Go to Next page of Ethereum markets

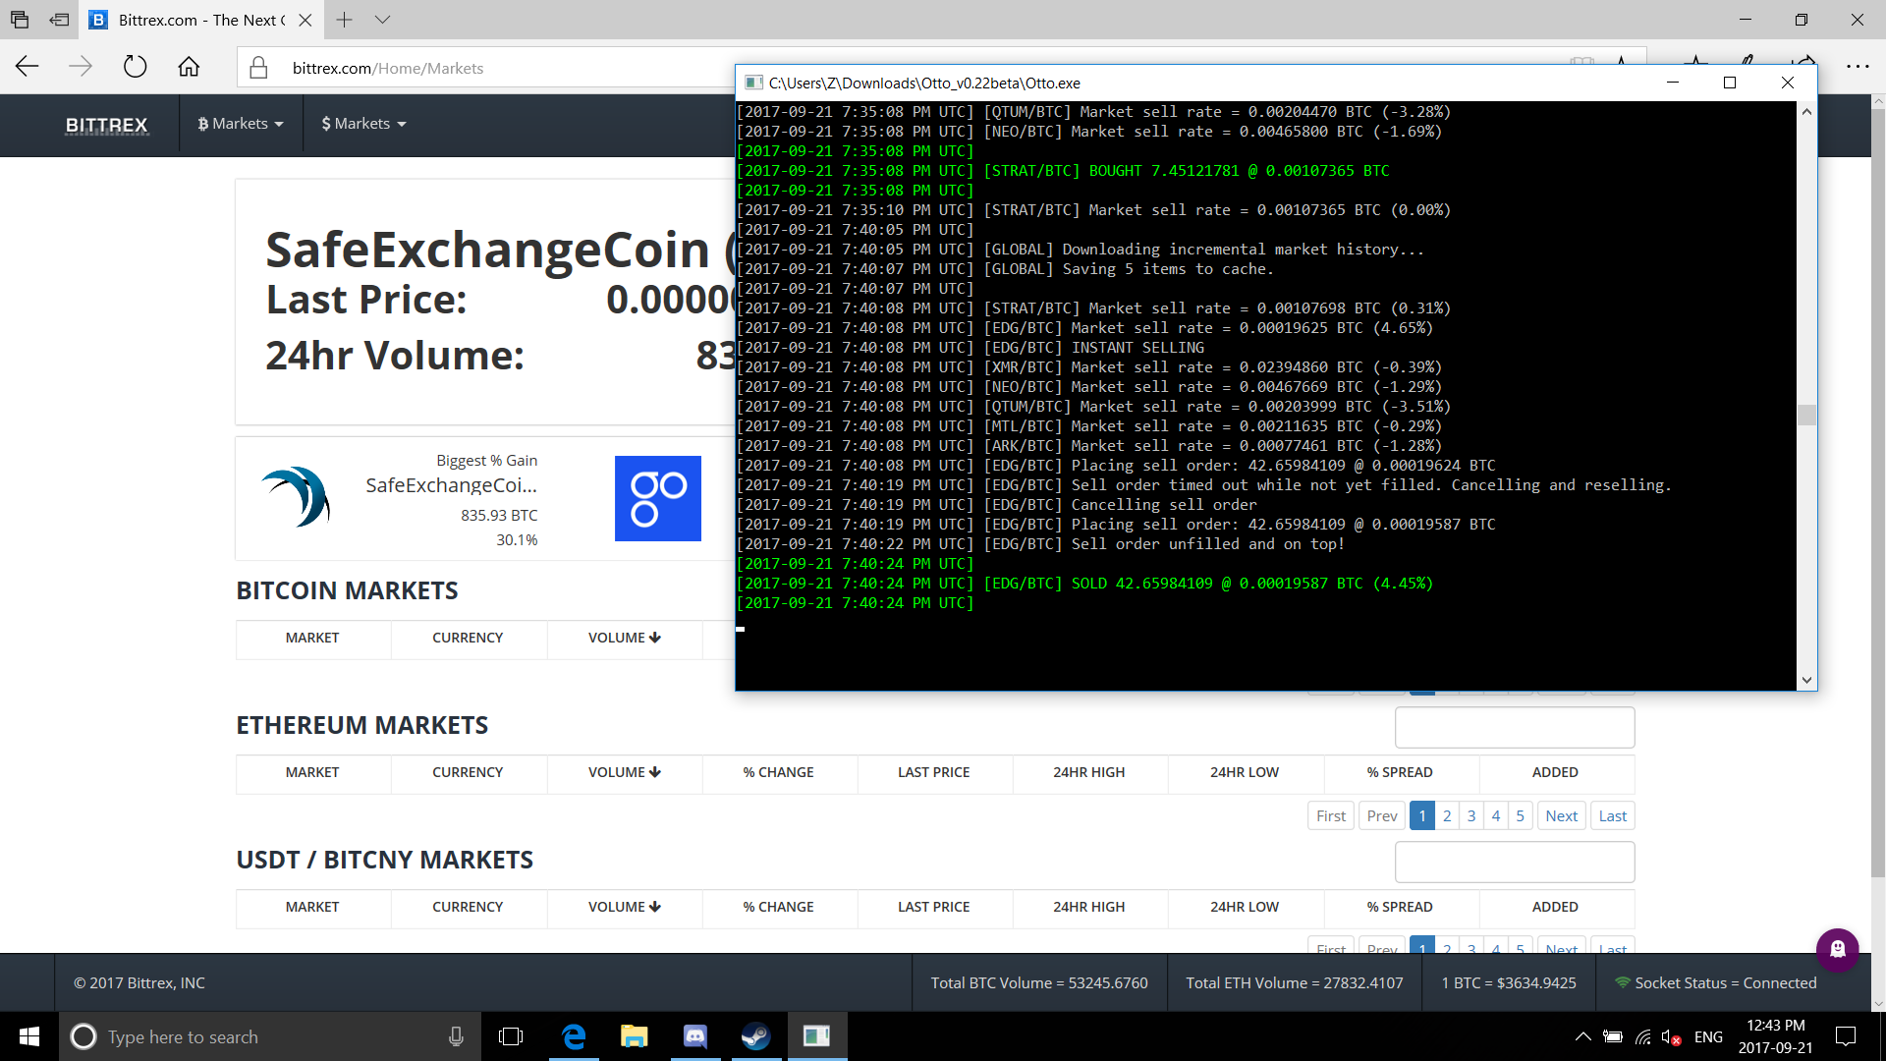(x=1562, y=815)
